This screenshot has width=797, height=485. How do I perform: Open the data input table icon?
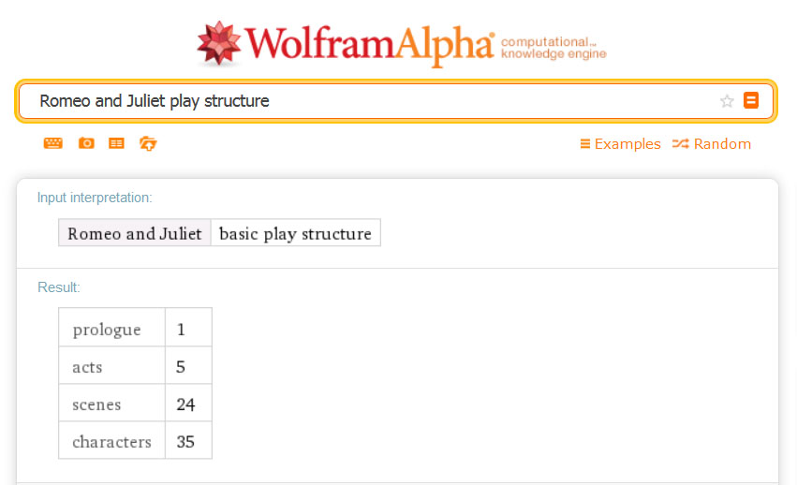116,143
